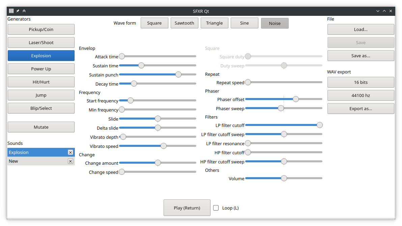Click the HP filter cutoff slider handle
Screen dimensions: 402x226
click(x=248, y=152)
